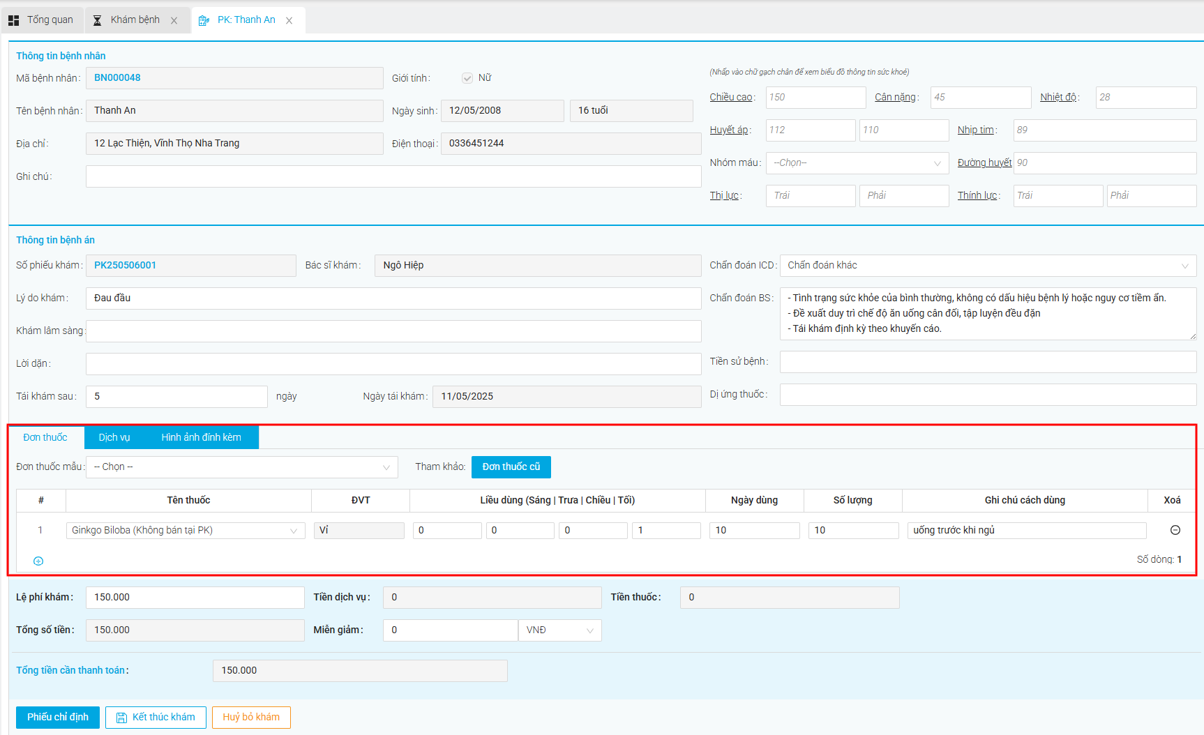The image size is (1204, 735).
Task: Click the Chiều cao input field
Action: pyautogui.click(x=815, y=97)
